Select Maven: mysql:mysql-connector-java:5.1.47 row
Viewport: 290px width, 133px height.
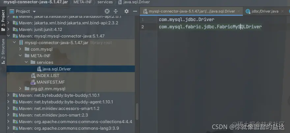(71, 36)
